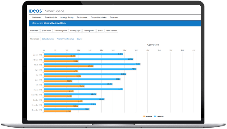Viewport: 227px width, 129px height.
Task: Open the Competitive Market menu
Action: [x=99, y=17]
